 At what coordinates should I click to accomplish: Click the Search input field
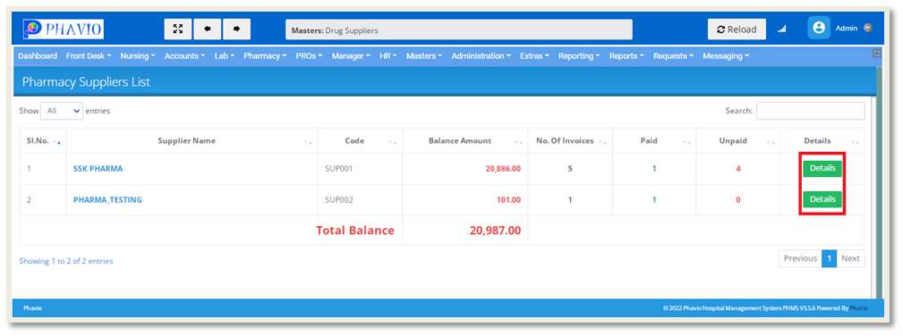[x=810, y=111]
